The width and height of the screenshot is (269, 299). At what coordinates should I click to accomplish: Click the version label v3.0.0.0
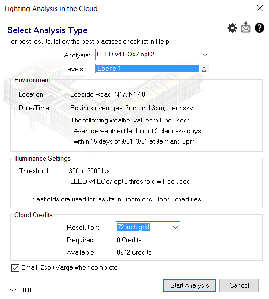[x=21, y=290]
